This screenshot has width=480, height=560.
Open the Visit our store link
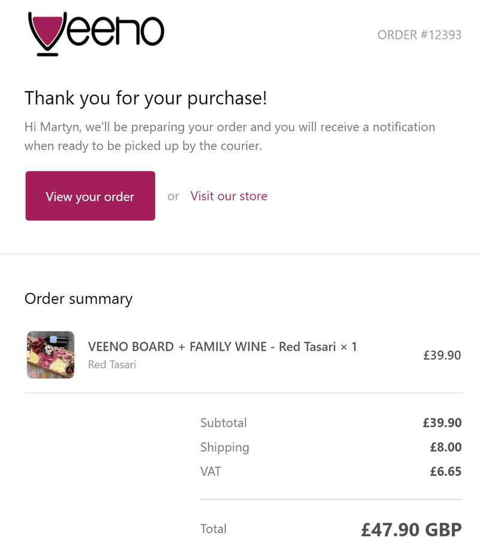(229, 196)
